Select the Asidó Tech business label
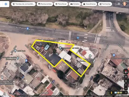 [x=21, y=51]
